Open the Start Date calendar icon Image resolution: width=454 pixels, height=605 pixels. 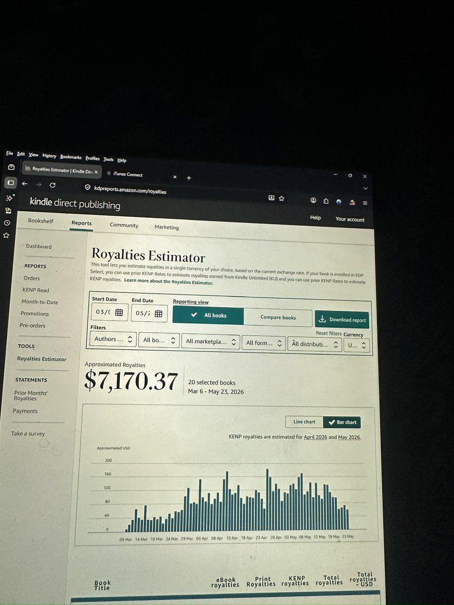(x=119, y=313)
